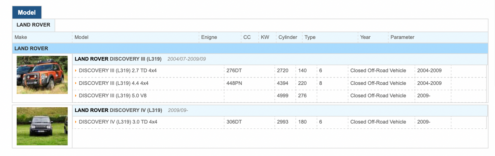This screenshot has height=156, width=495.
Task: Click the 2720 displacement value
Action: click(283, 71)
